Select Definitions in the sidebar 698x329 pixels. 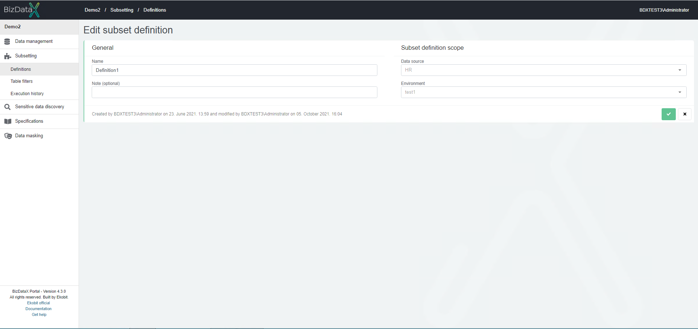click(x=39, y=69)
